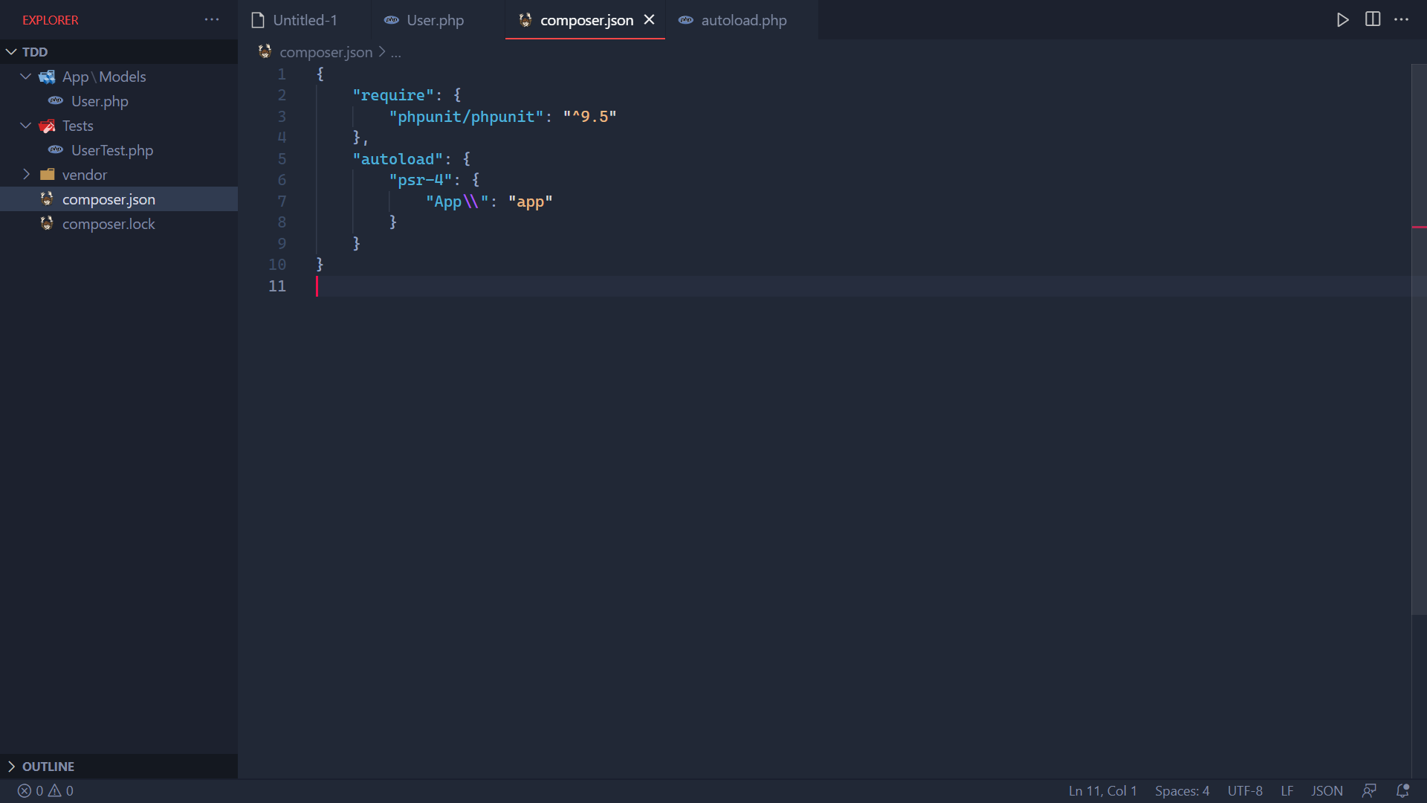The height and width of the screenshot is (803, 1427).
Task: Click the composer icon beside composer.json in the tree
Action: pyautogui.click(x=47, y=199)
